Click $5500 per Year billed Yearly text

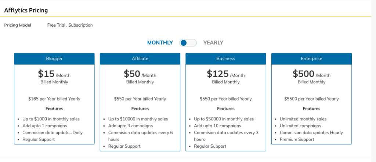311,99
